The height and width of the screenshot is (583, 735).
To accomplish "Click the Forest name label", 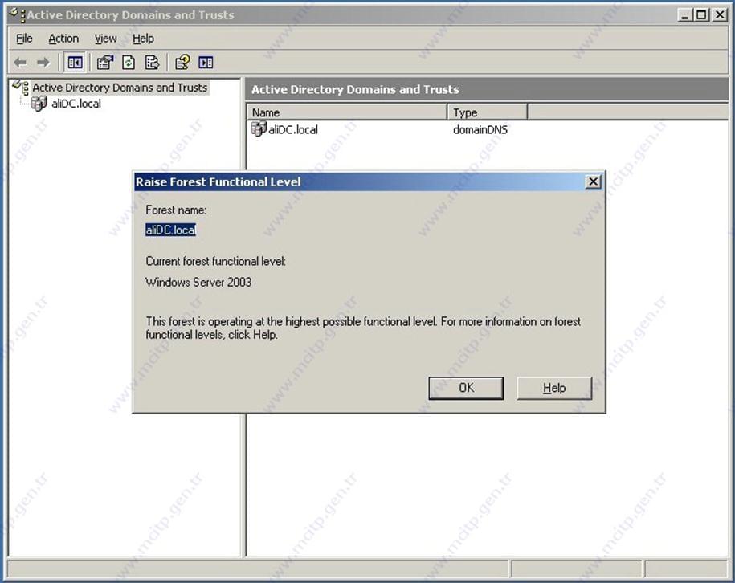I will click(x=176, y=210).
